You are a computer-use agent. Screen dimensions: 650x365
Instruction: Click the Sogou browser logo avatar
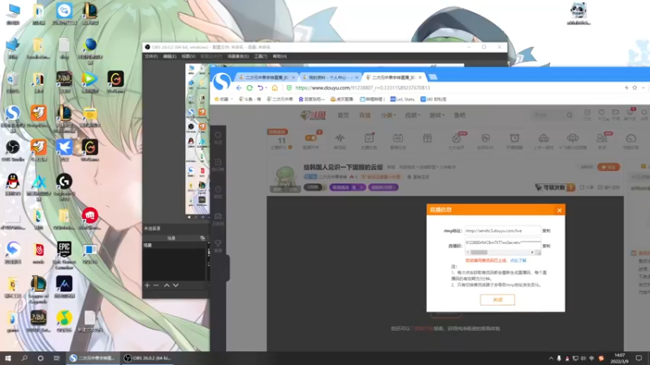coord(221,82)
